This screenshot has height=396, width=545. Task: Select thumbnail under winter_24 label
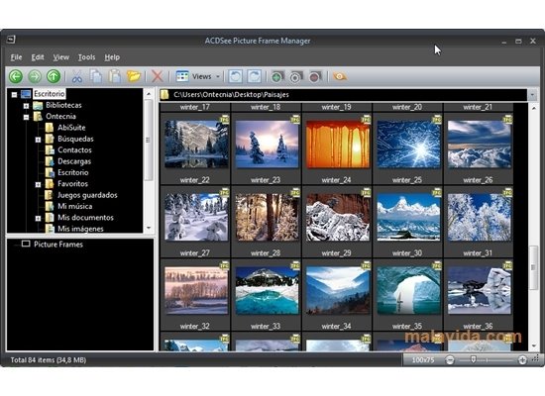(338, 217)
